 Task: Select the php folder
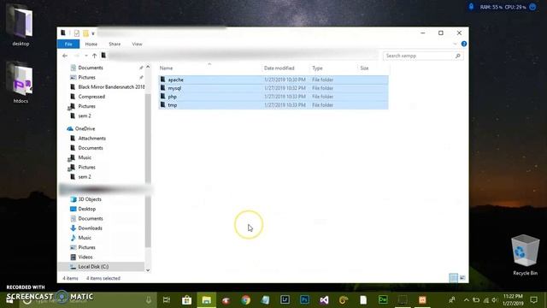click(x=273, y=97)
